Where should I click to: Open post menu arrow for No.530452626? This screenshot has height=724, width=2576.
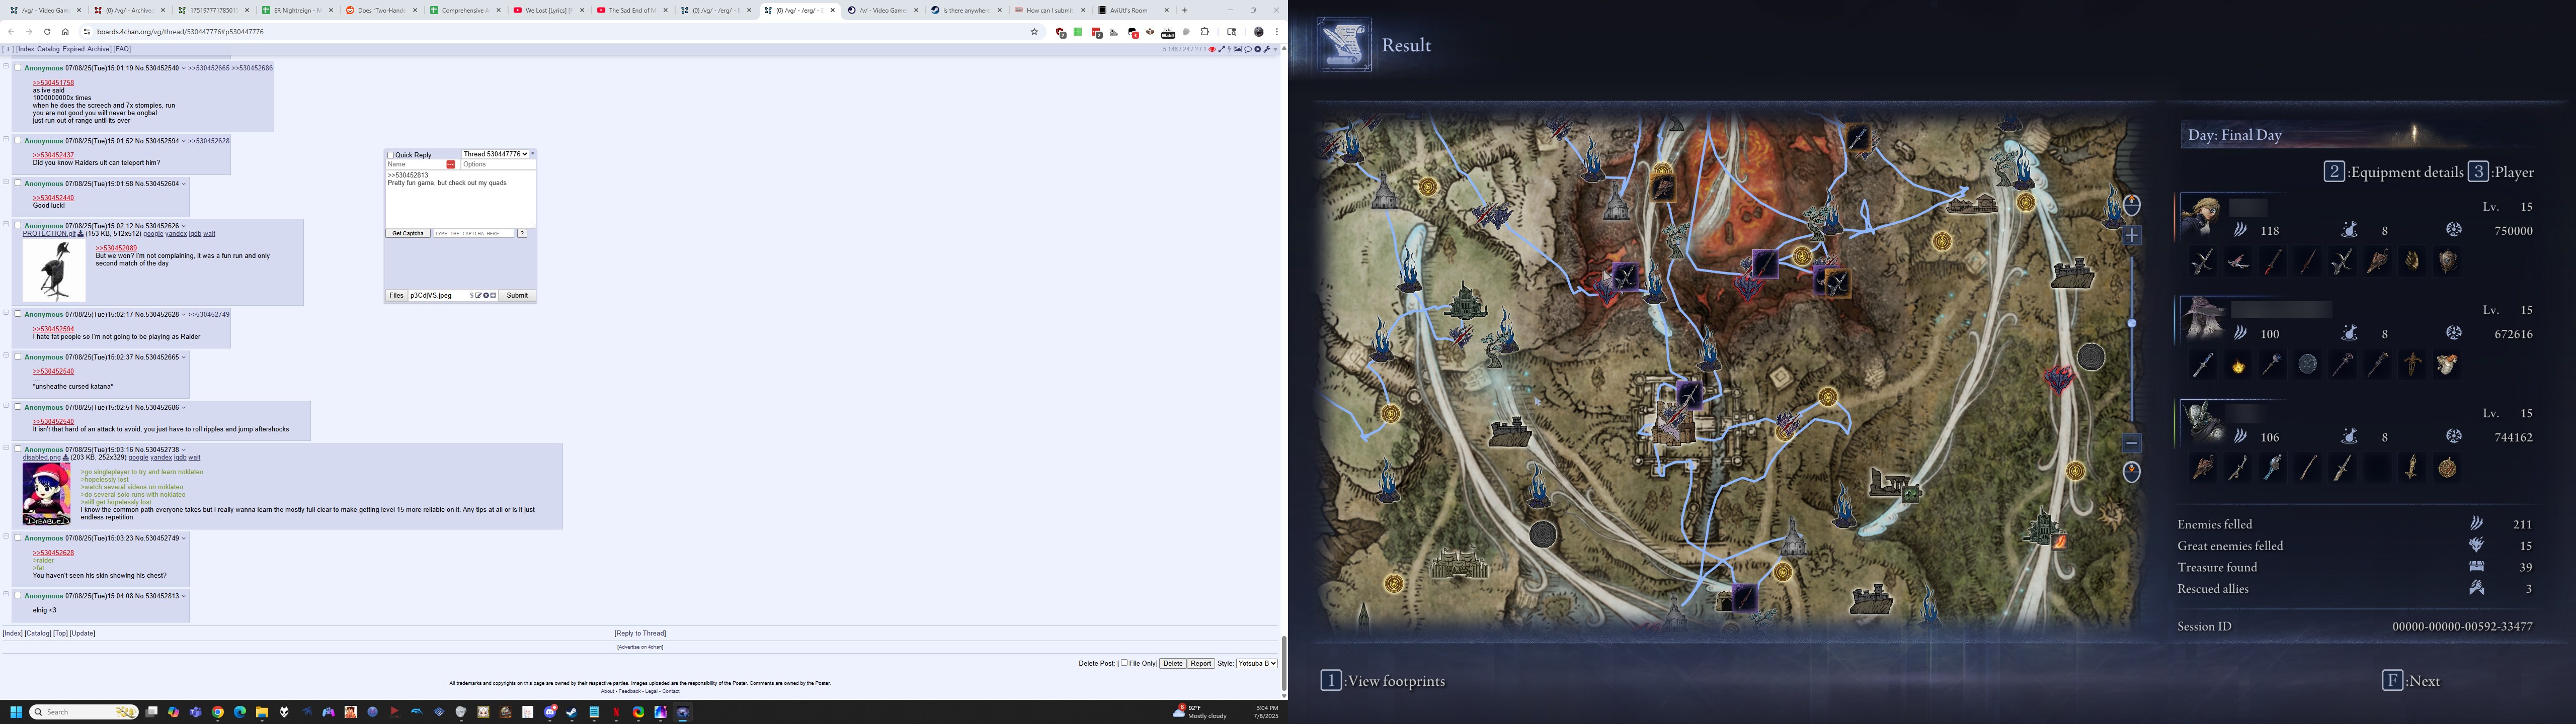tap(183, 226)
